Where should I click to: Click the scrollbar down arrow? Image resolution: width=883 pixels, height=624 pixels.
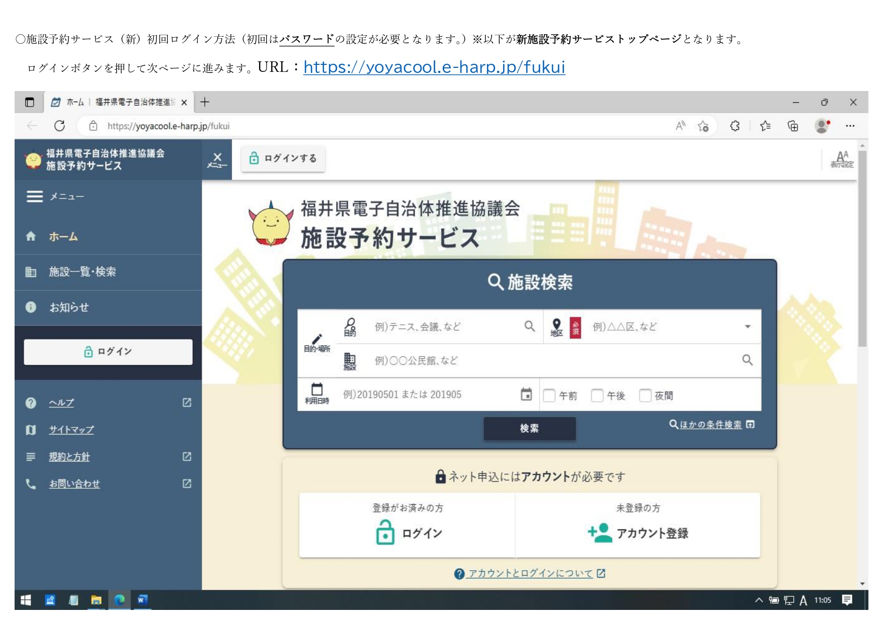click(x=862, y=584)
